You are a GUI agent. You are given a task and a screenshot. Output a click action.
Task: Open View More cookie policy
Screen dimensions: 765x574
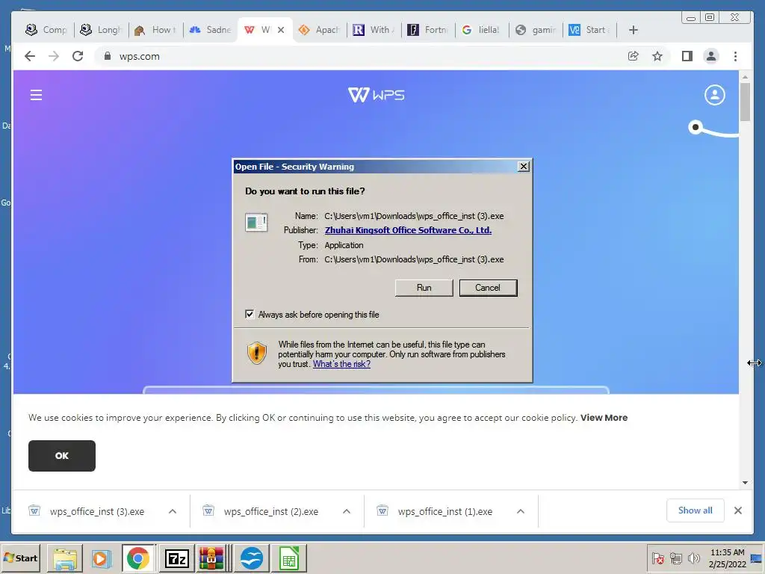coord(604,418)
